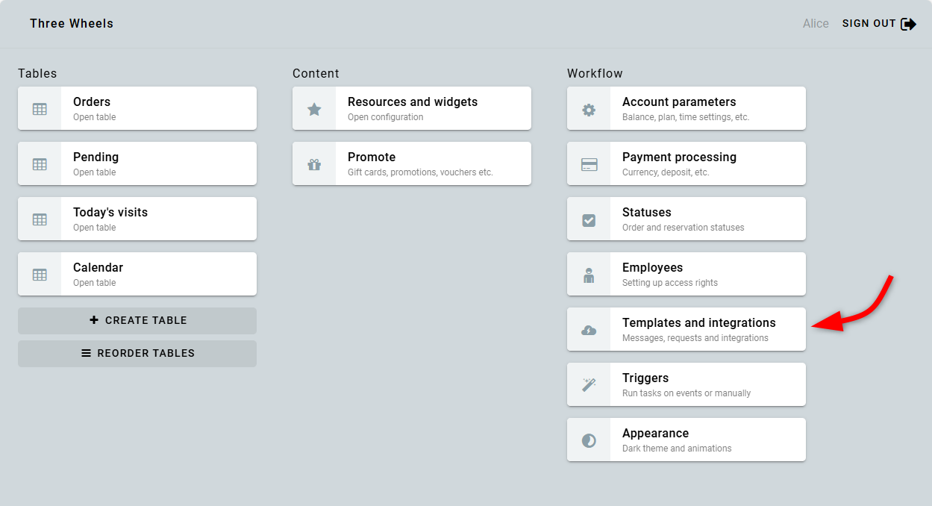
Task: Click the sign out arrow icon
Action: pos(908,24)
